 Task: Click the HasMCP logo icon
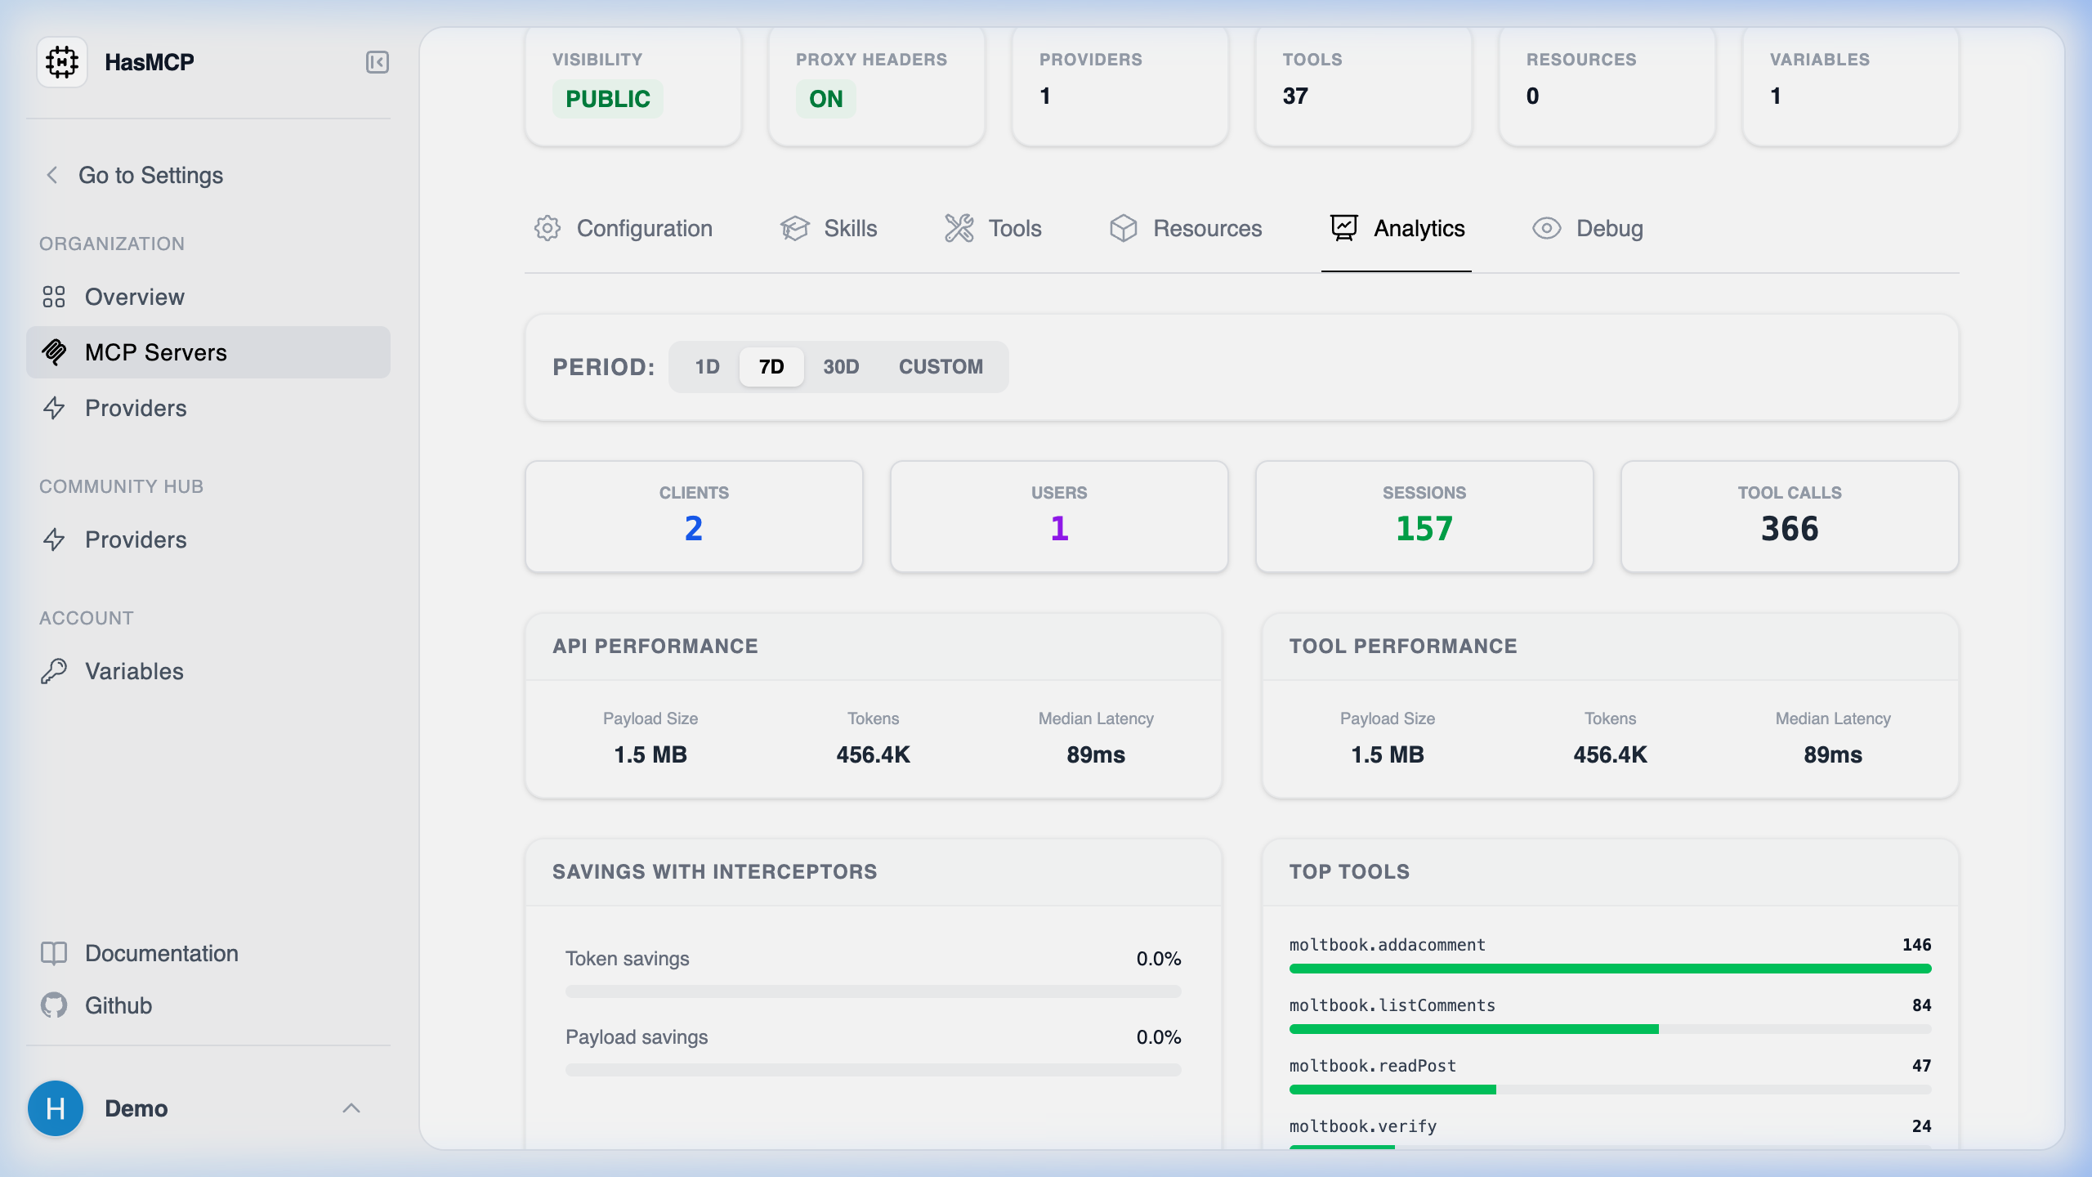62,61
